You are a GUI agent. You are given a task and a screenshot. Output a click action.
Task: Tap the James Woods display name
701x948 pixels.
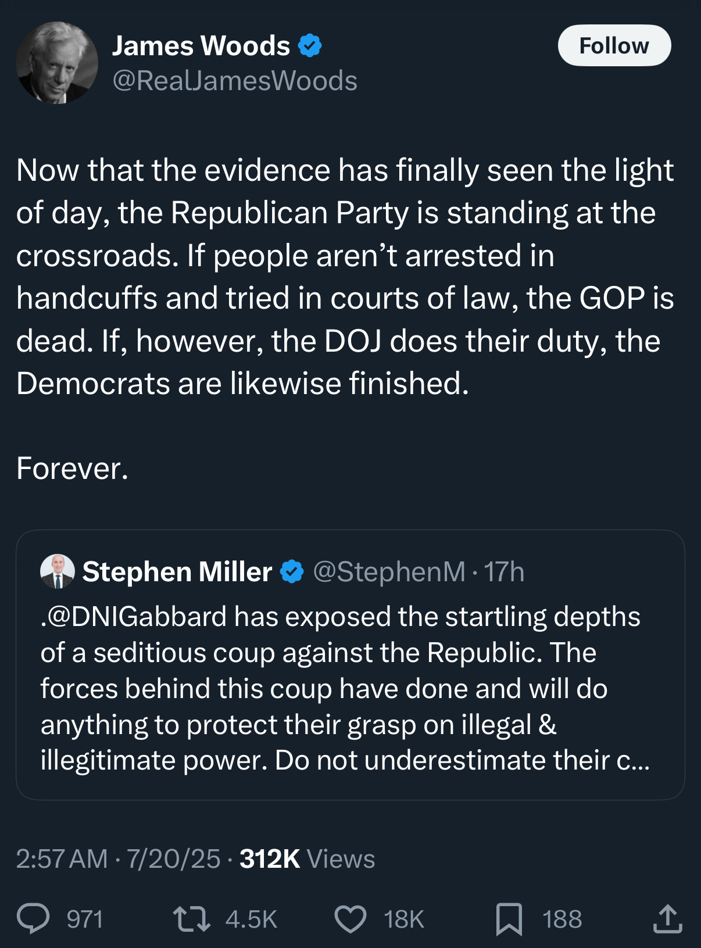(x=201, y=45)
